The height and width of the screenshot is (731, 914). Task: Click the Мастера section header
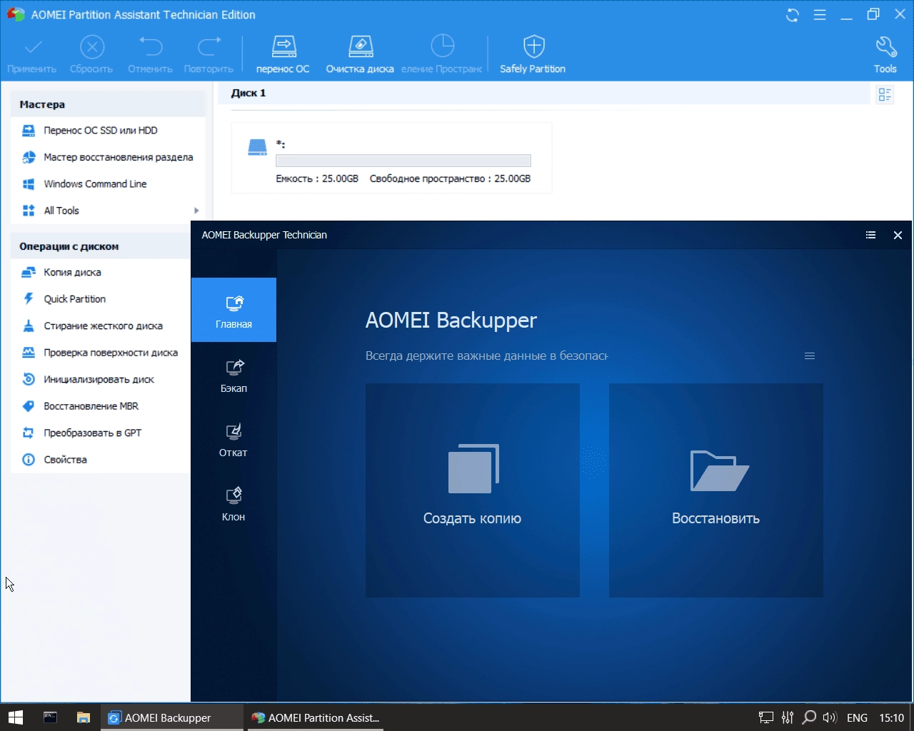click(x=108, y=104)
